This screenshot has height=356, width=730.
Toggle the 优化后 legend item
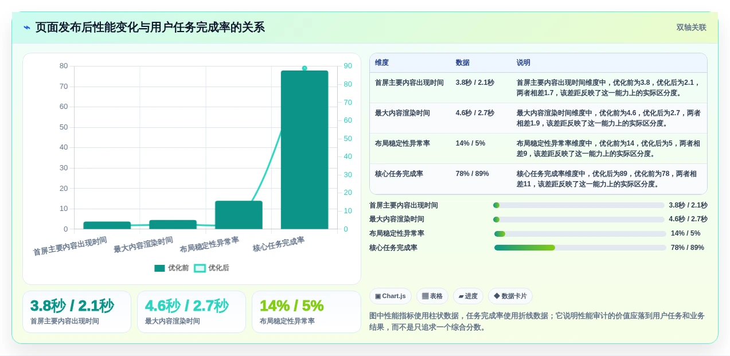tap(212, 268)
